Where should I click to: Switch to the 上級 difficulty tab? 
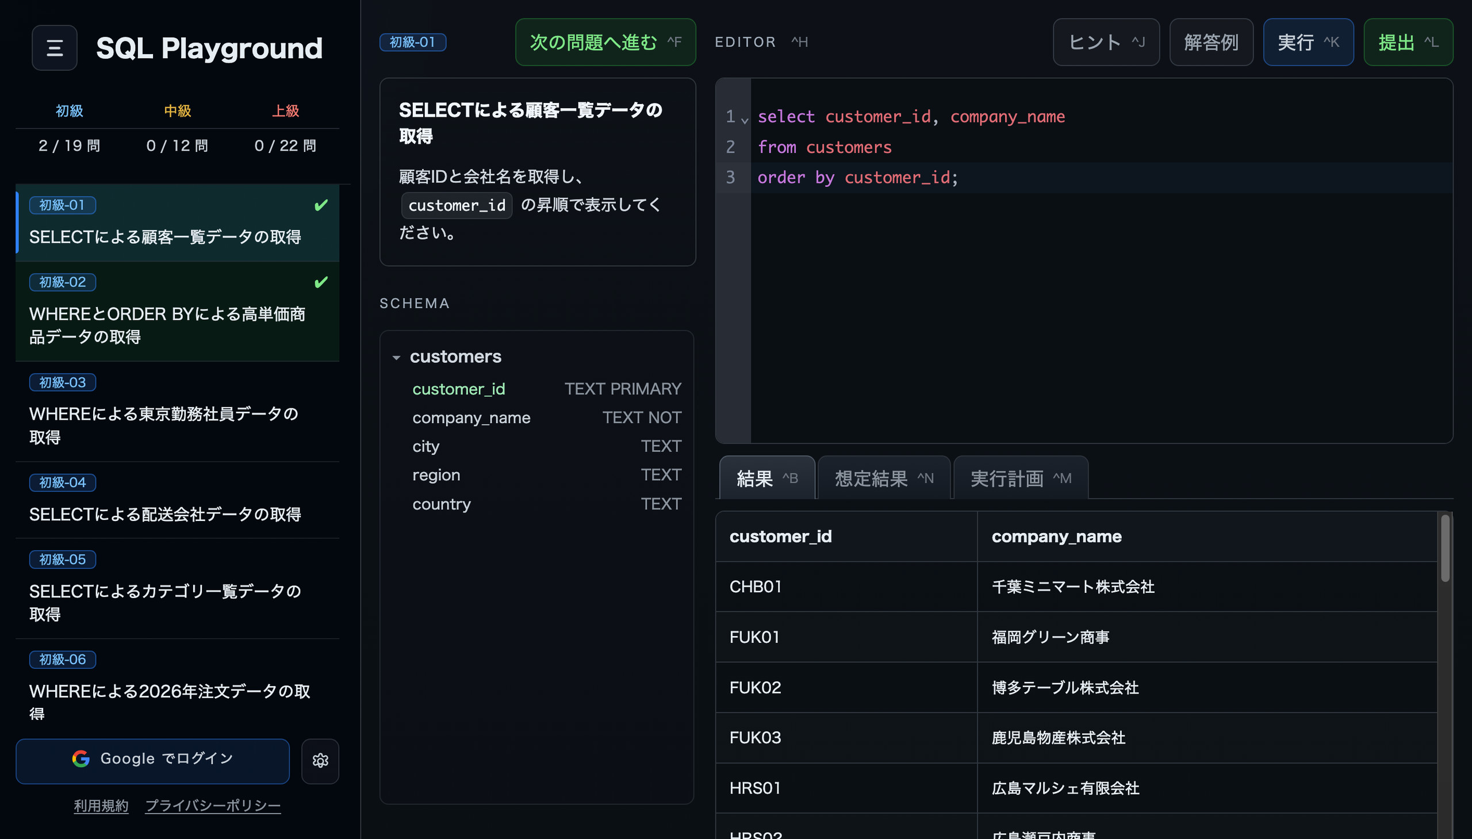(286, 110)
